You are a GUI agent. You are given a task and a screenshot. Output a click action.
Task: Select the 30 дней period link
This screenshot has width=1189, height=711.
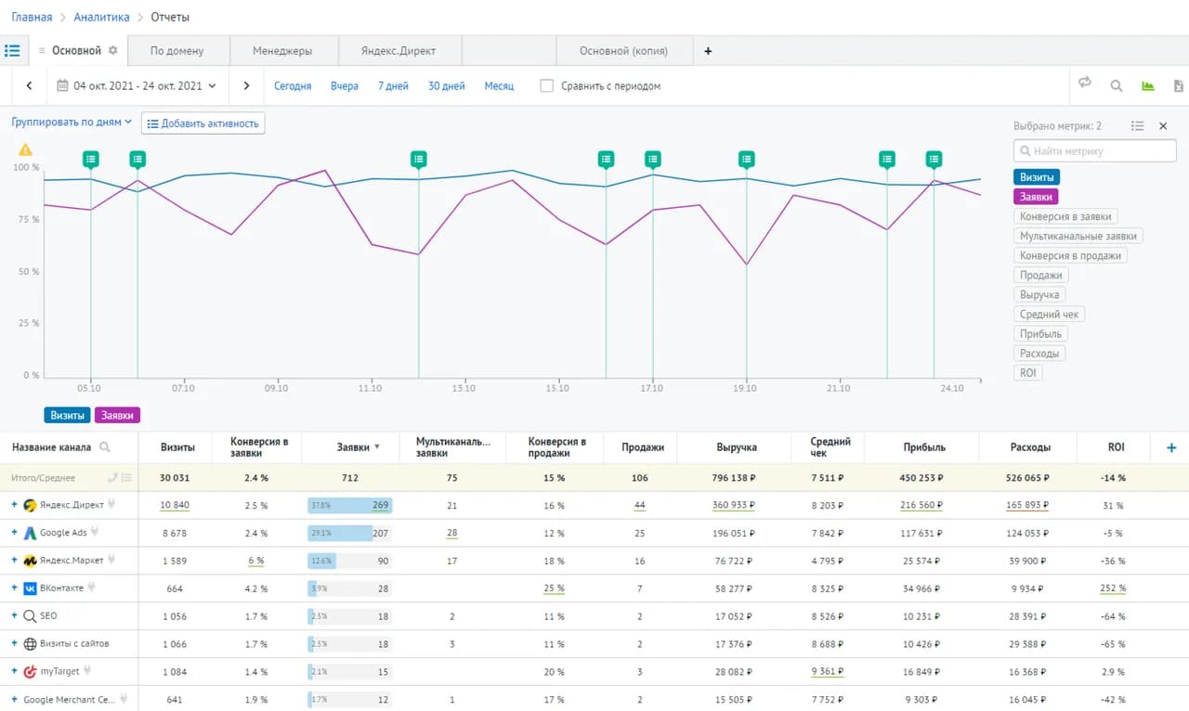pos(447,85)
